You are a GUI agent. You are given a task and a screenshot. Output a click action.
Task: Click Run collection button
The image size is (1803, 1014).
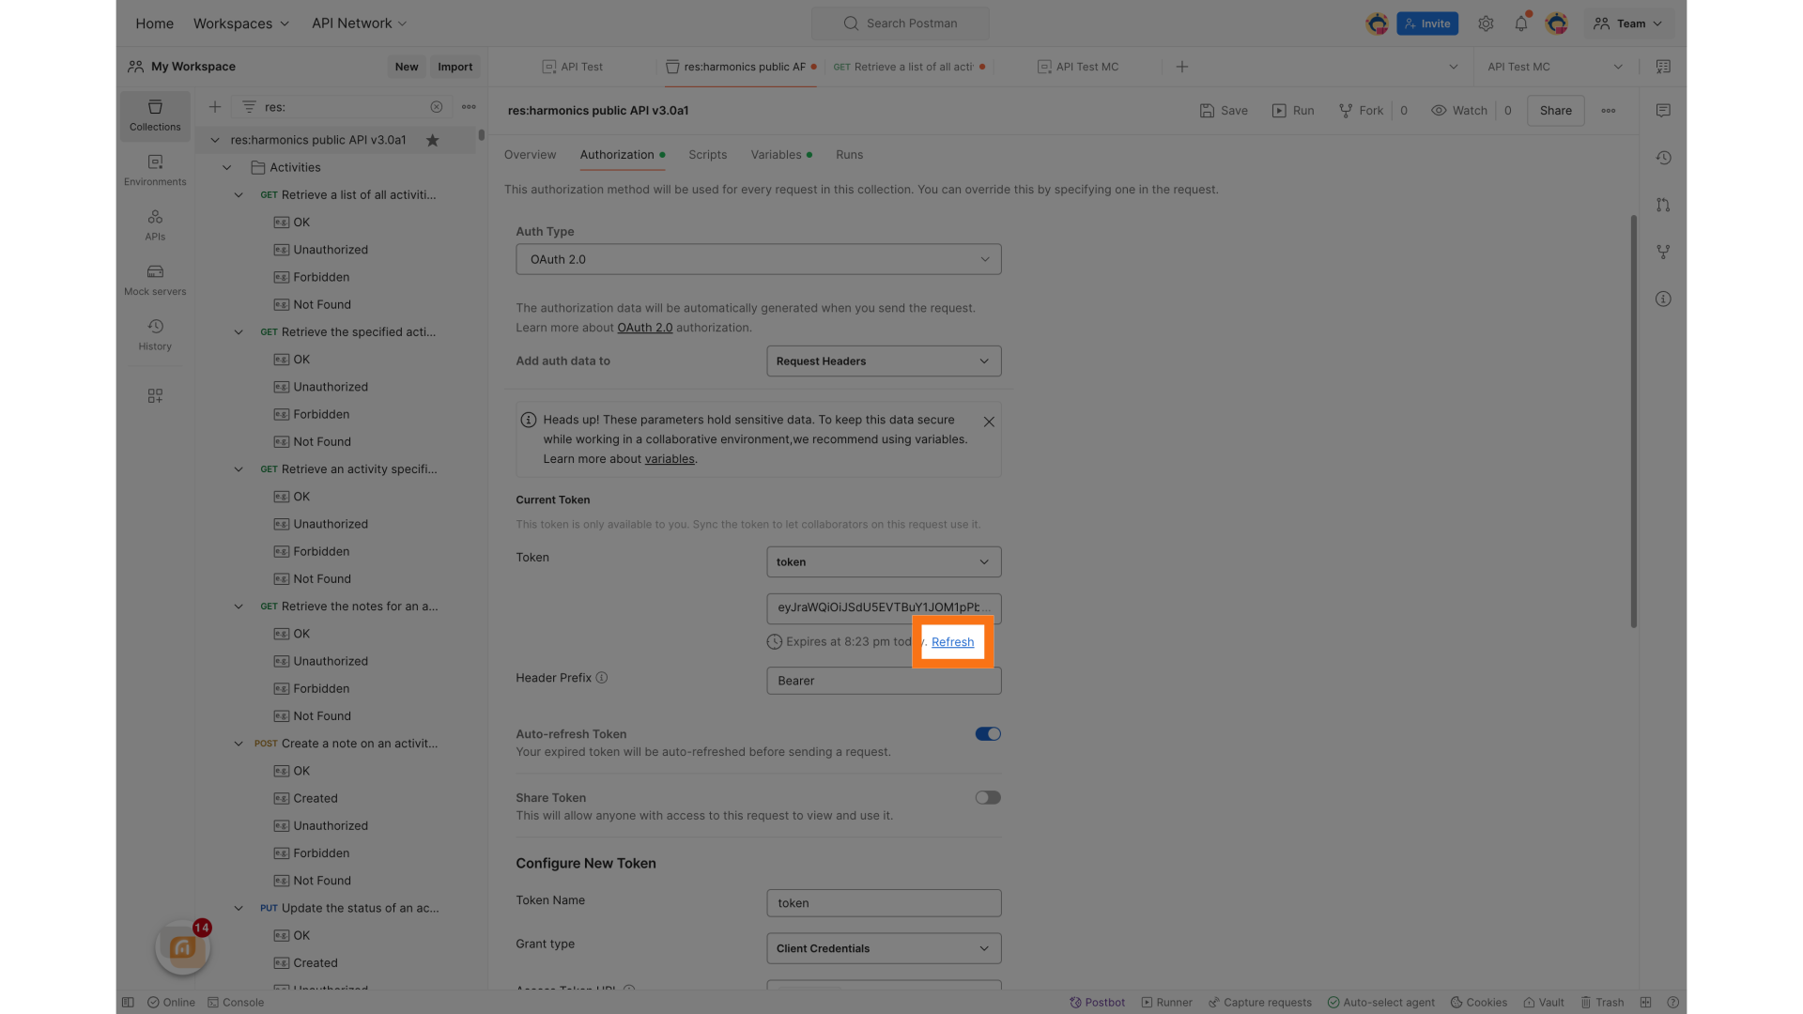tap(1293, 111)
